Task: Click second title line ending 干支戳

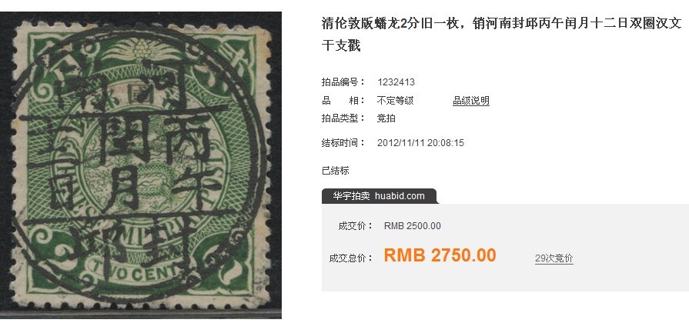Action: [x=341, y=45]
